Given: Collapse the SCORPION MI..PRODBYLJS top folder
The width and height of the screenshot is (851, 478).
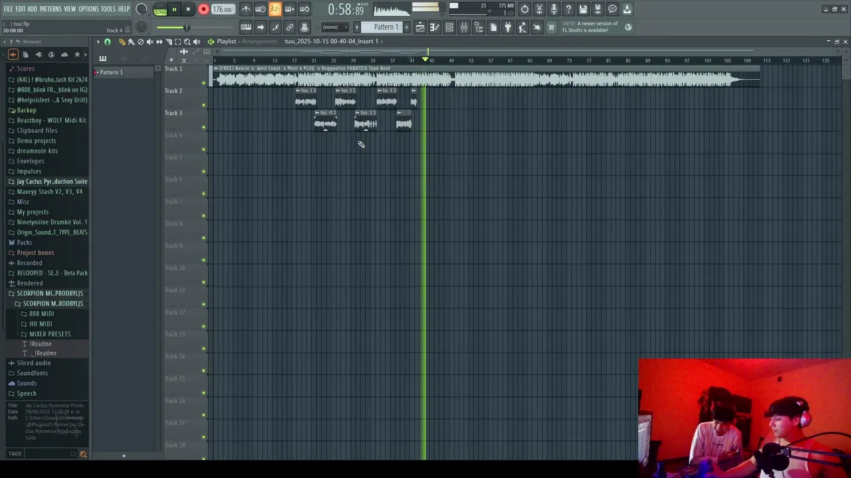Looking at the screenshot, I should coord(50,293).
